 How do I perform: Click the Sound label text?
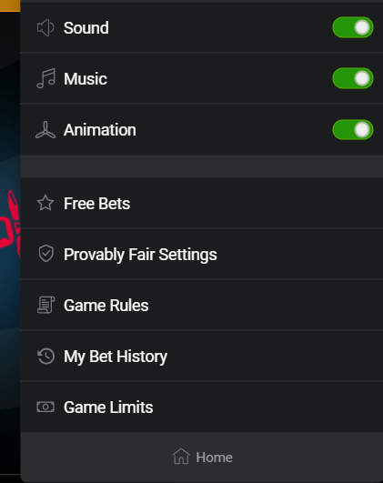point(86,28)
